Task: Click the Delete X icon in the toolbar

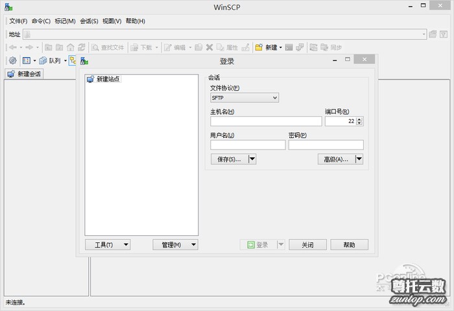Action: [x=209, y=47]
